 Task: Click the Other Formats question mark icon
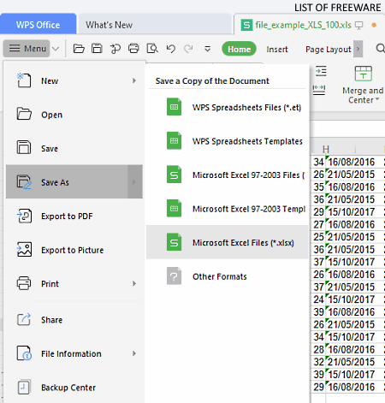(x=174, y=276)
